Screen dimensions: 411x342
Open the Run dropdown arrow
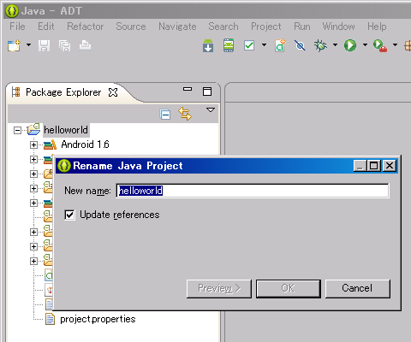point(365,44)
